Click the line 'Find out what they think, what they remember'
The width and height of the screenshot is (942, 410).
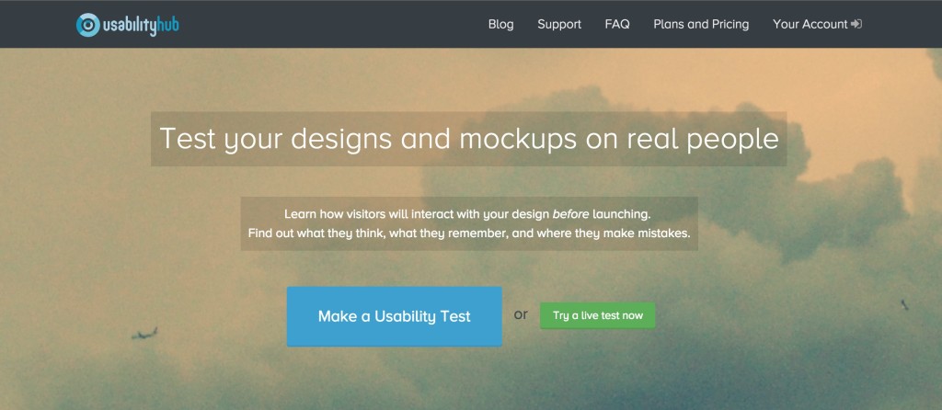pos(469,233)
